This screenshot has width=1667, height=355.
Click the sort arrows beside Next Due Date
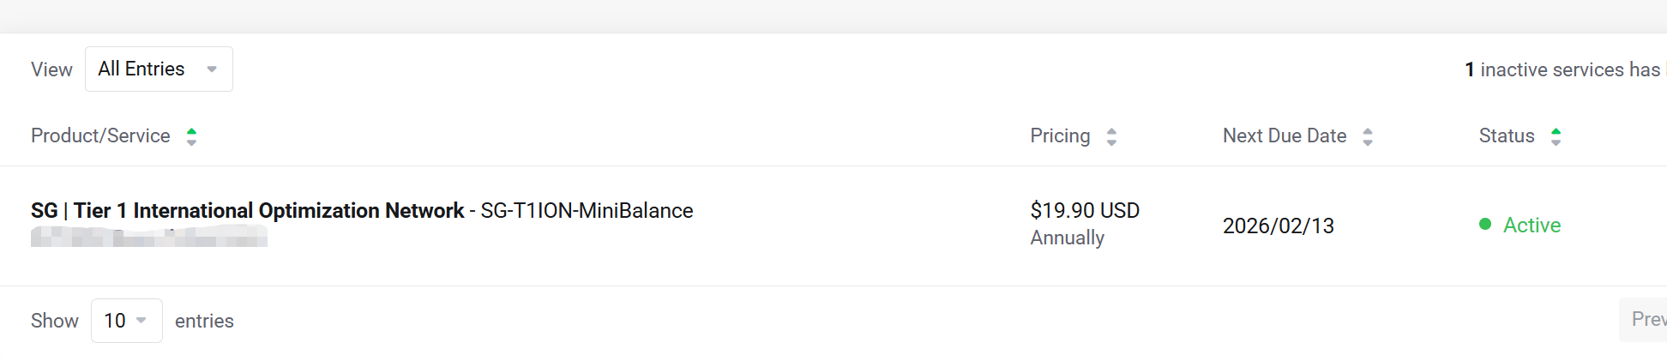pos(1368,136)
